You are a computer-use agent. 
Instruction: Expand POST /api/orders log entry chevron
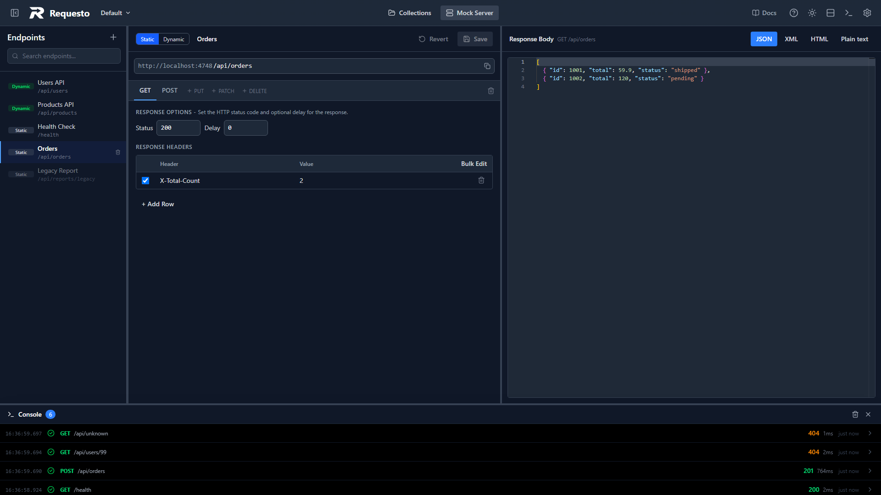coord(870,471)
